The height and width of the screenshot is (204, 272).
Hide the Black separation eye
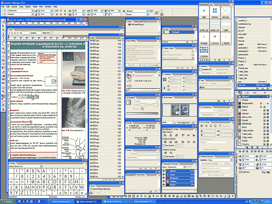(164, 185)
